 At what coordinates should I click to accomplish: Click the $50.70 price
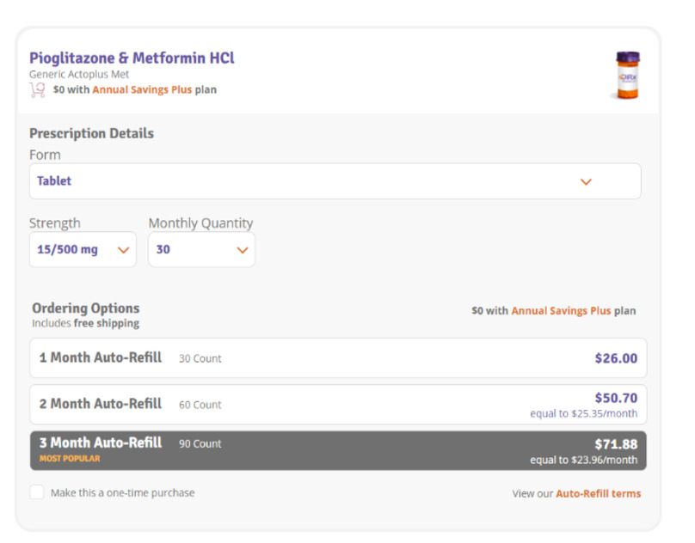click(616, 398)
